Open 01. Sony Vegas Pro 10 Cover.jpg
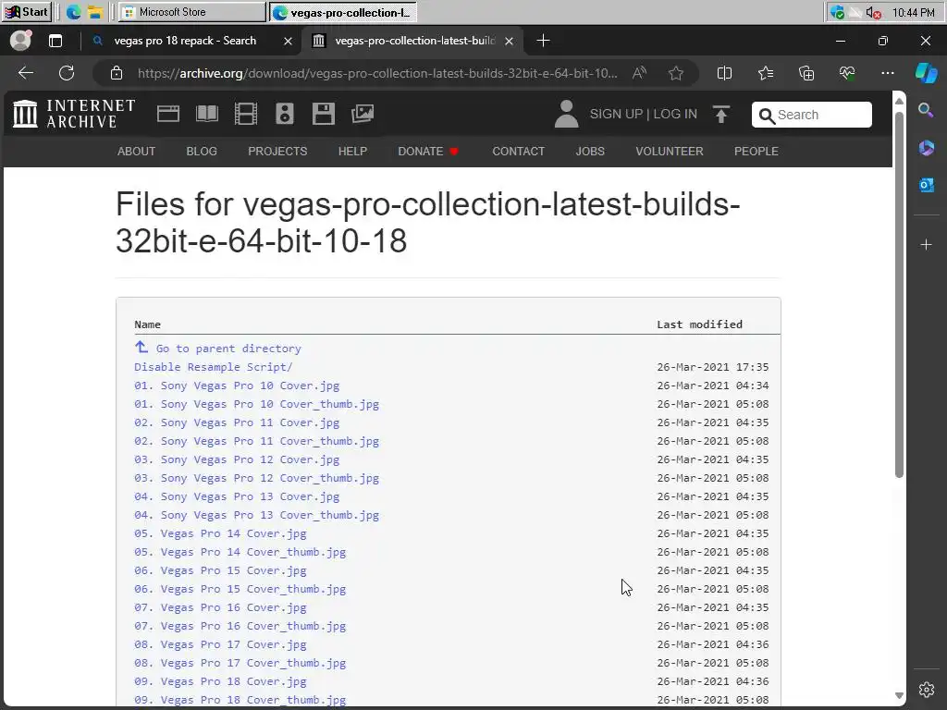 [237, 386]
